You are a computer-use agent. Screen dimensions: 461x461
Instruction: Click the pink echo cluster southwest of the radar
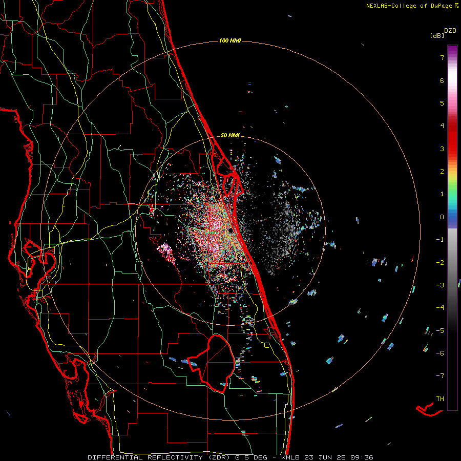point(167,253)
